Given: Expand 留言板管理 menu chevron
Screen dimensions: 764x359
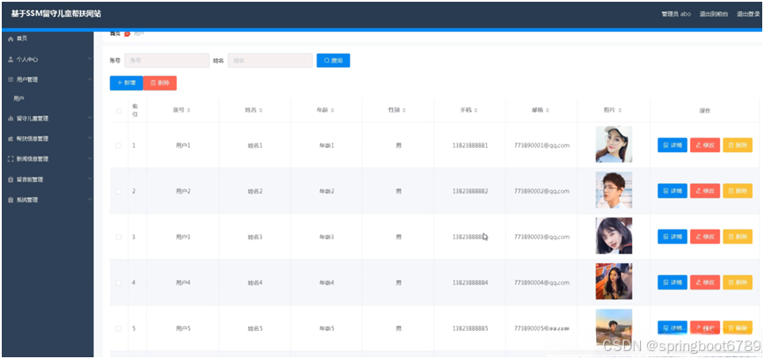Looking at the screenshot, I should (90, 179).
